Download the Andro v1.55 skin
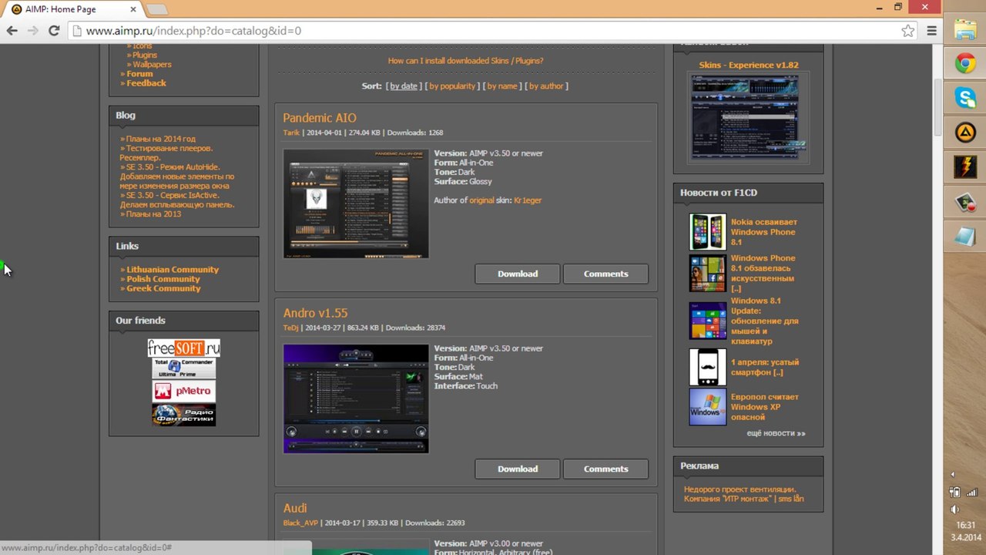The image size is (986, 555). pyautogui.click(x=518, y=469)
